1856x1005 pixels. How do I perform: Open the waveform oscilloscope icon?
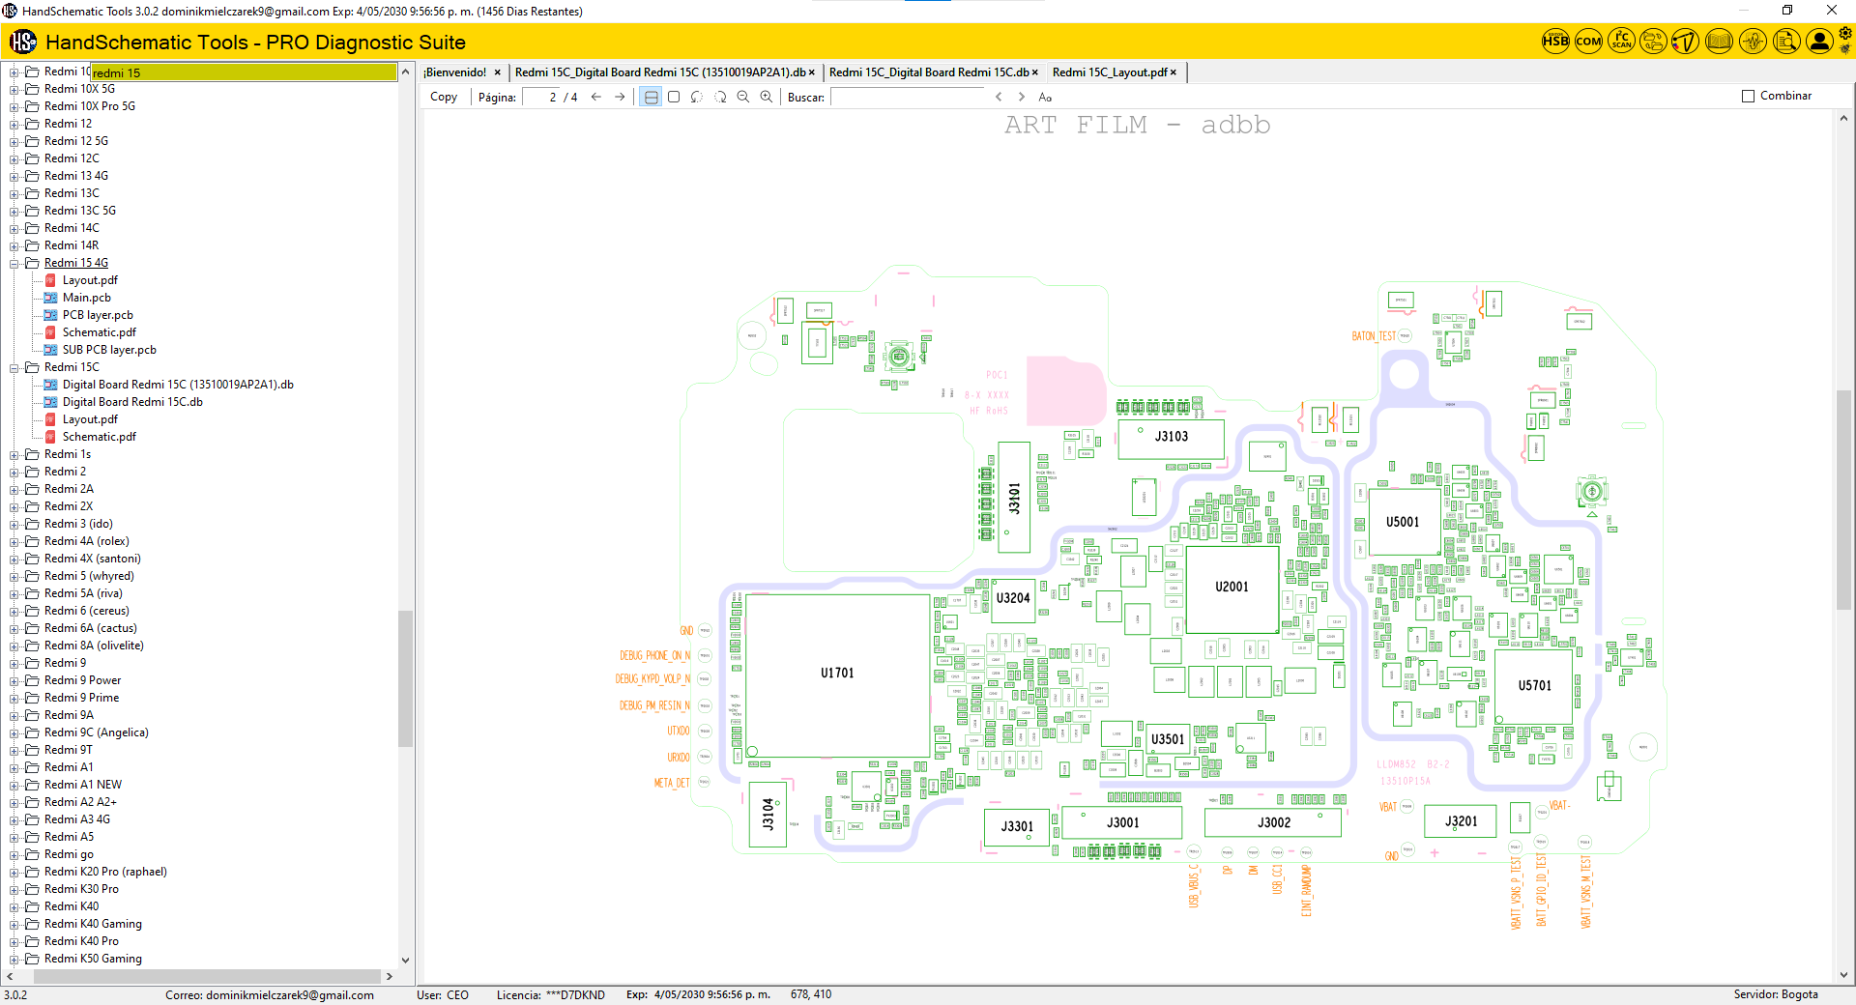[1753, 42]
